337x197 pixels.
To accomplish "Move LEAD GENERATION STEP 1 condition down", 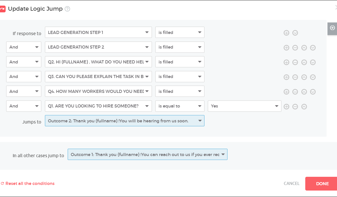I will point(295,33).
